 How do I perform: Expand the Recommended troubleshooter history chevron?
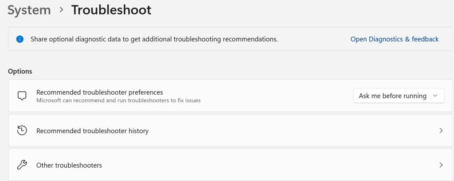[x=441, y=131]
